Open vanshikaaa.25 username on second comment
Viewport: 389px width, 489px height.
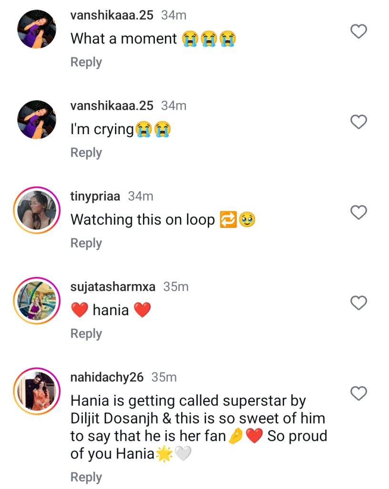(x=112, y=106)
